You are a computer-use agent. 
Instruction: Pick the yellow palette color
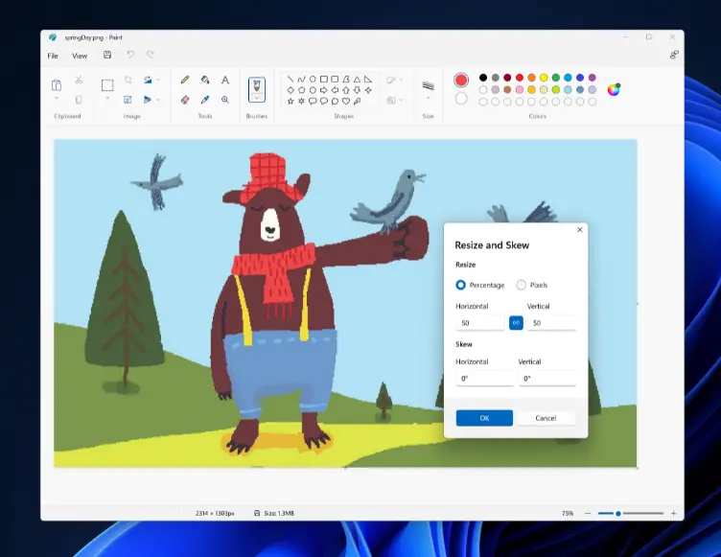pos(544,78)
